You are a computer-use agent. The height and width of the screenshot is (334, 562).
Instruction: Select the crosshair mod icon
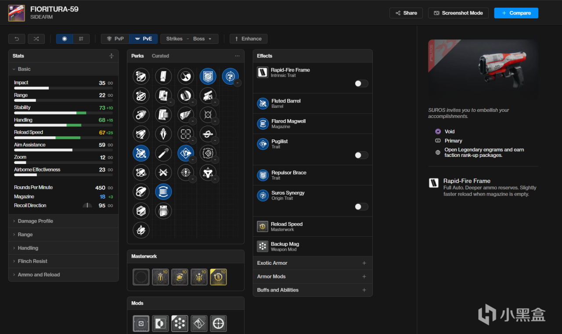click(218, 323)
